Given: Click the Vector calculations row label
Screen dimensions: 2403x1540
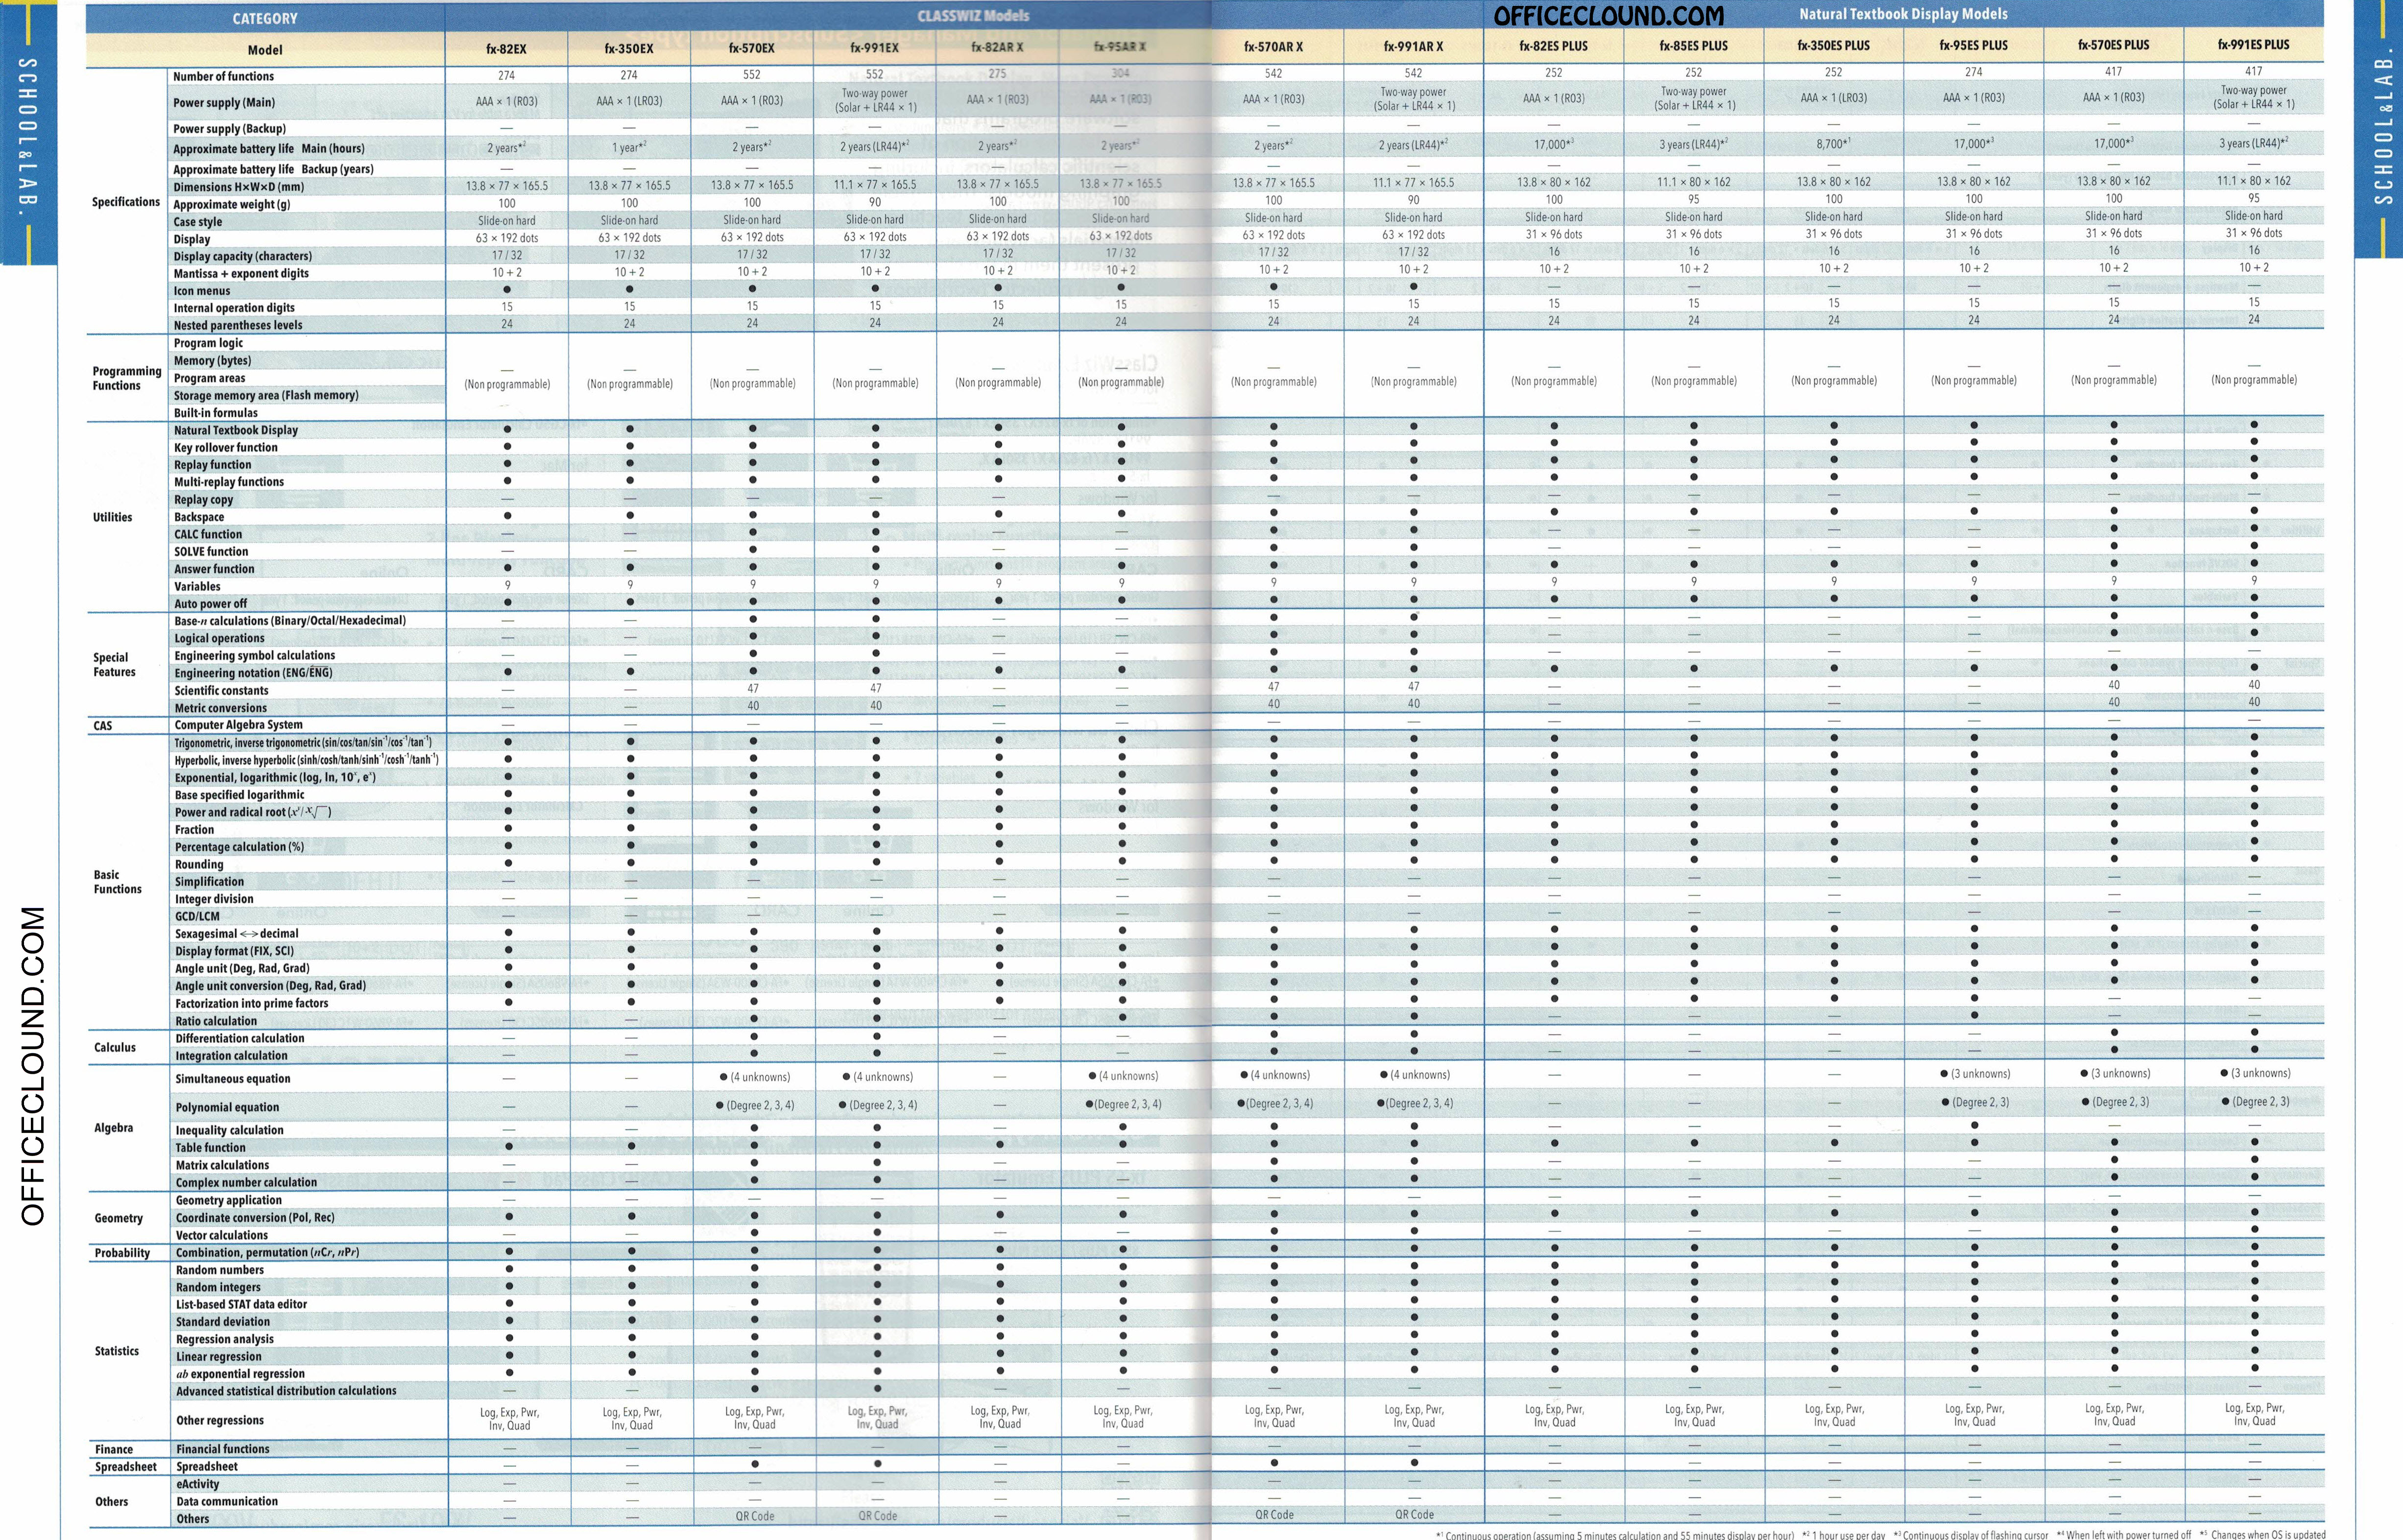Looking at the screenshot, I should pyautogui.click(x=222, y=1235).
